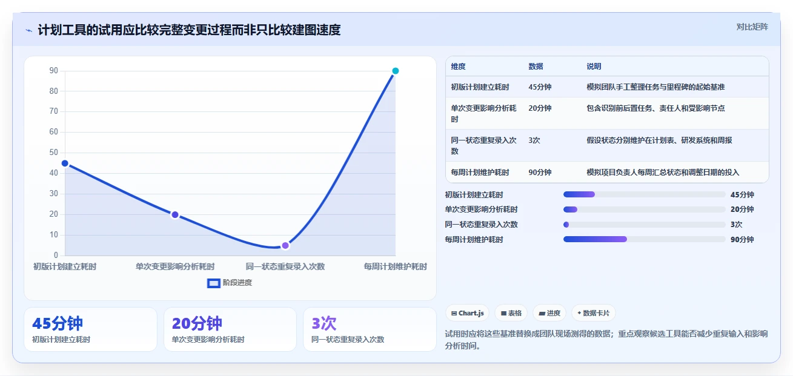
Task: Click description 模拟团队手工整理任务与里程碑的起始基准
Action: point(655,87)
